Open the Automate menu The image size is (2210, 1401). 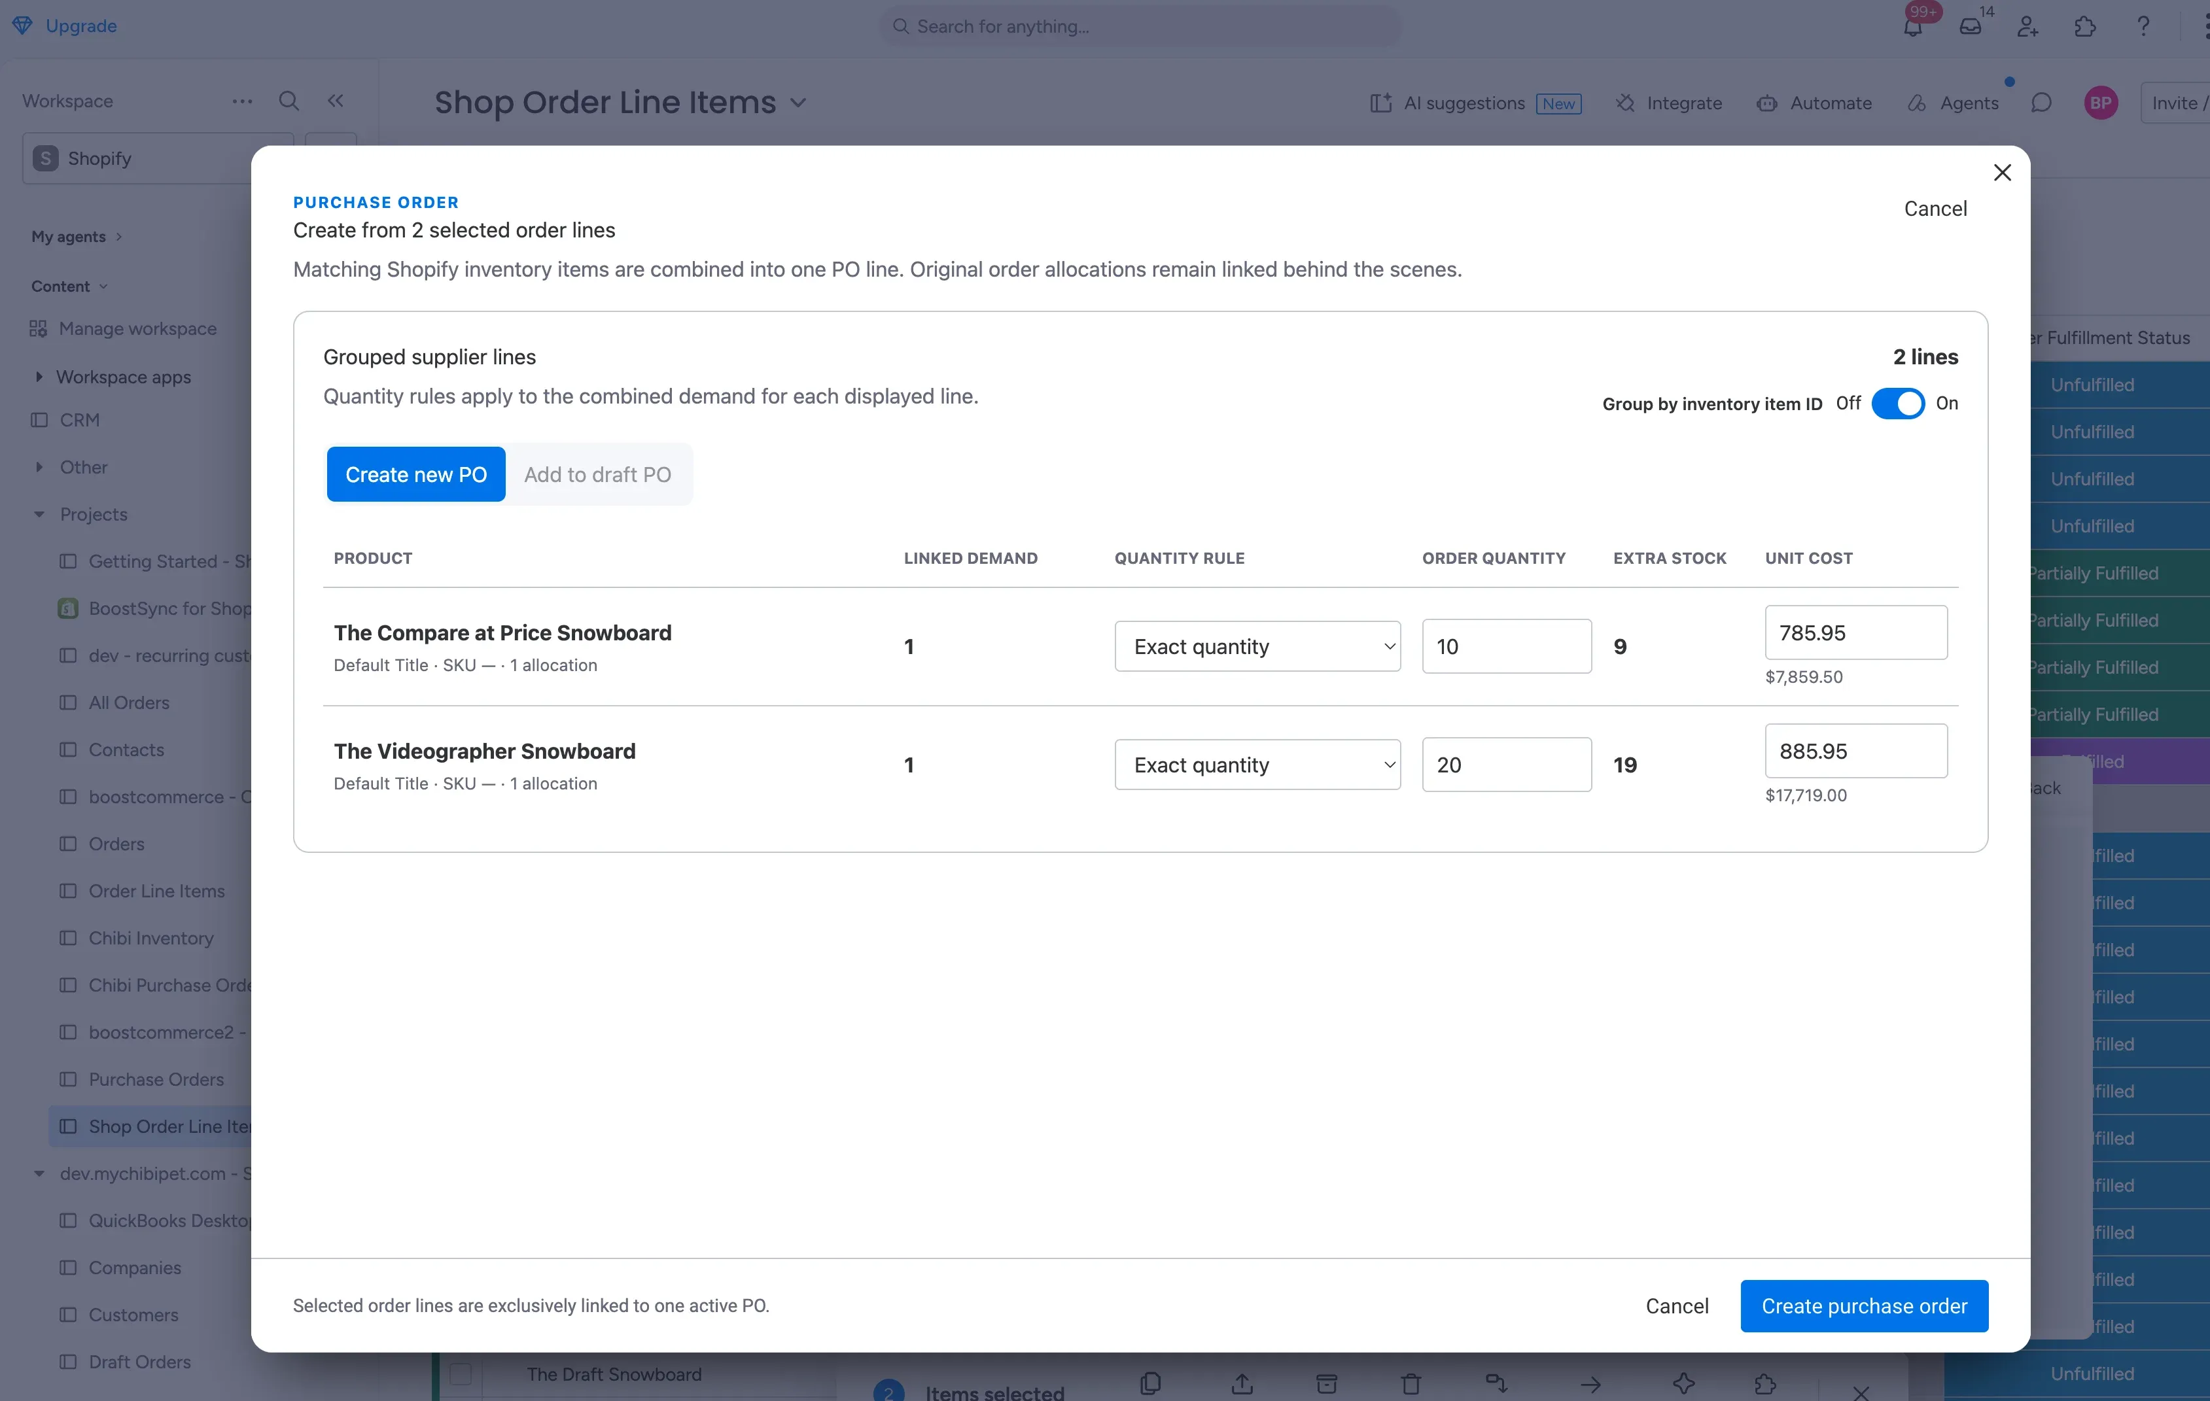tap(1814, 103)
